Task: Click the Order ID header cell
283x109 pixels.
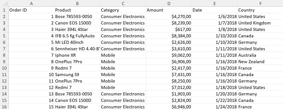Action: 32,10
